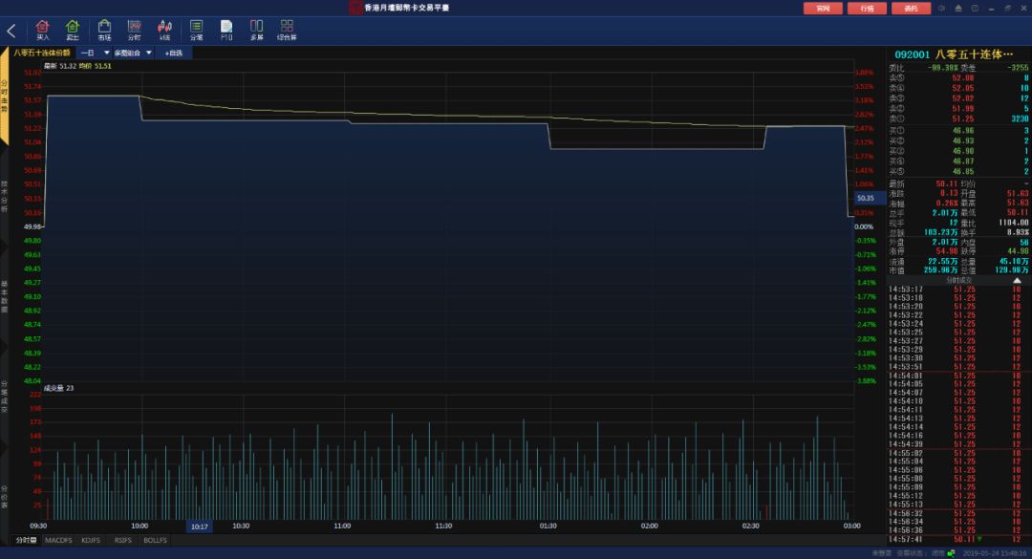Click the +自选 add to watchlist button

click(x=174, y=53)
